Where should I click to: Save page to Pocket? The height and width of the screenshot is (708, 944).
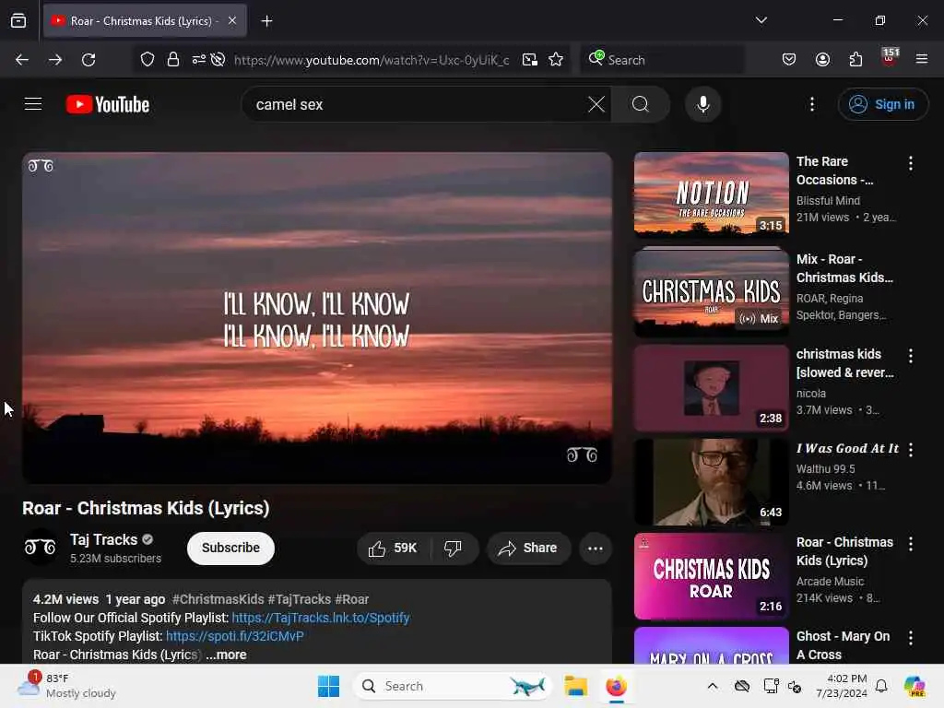pyautogui.click(x=789, y=59)
